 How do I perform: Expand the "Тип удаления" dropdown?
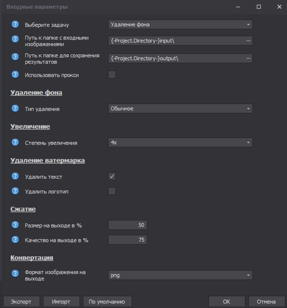(x=180, y=108)
